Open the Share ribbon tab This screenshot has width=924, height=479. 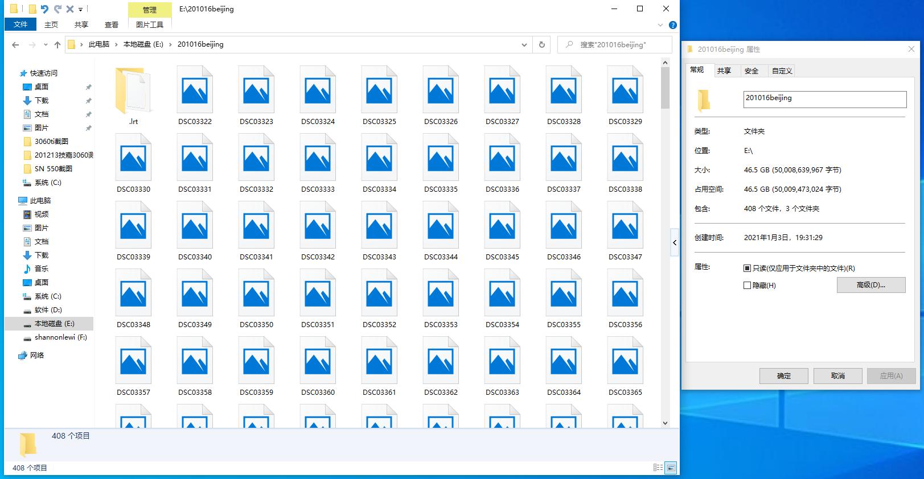(x=81, y=24)
